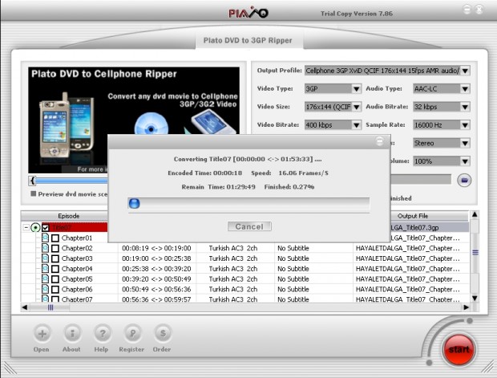Check the Chapter03 checkbox

coord(55,258)
